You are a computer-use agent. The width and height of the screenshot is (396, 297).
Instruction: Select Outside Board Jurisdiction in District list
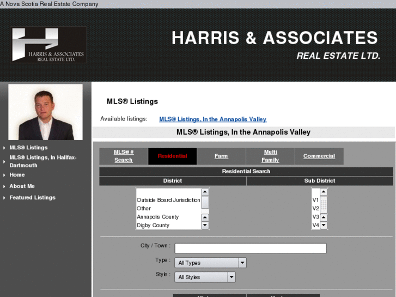pos(168,200)
